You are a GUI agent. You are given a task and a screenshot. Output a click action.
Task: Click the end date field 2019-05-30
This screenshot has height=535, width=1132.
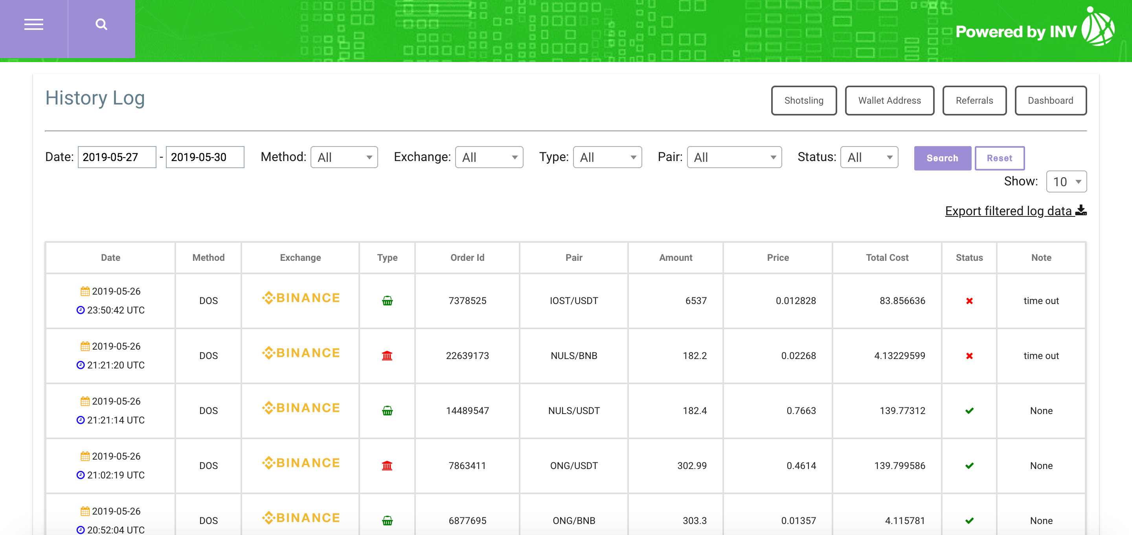(x=205, y=157)
